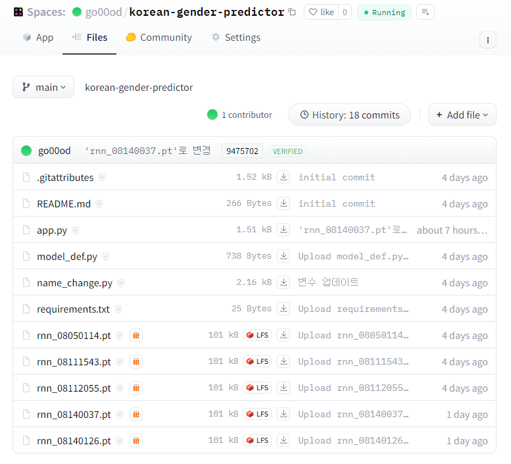Open the three-dot menu at the tab bar
The image size is (511, 464).
click(488, 40)
